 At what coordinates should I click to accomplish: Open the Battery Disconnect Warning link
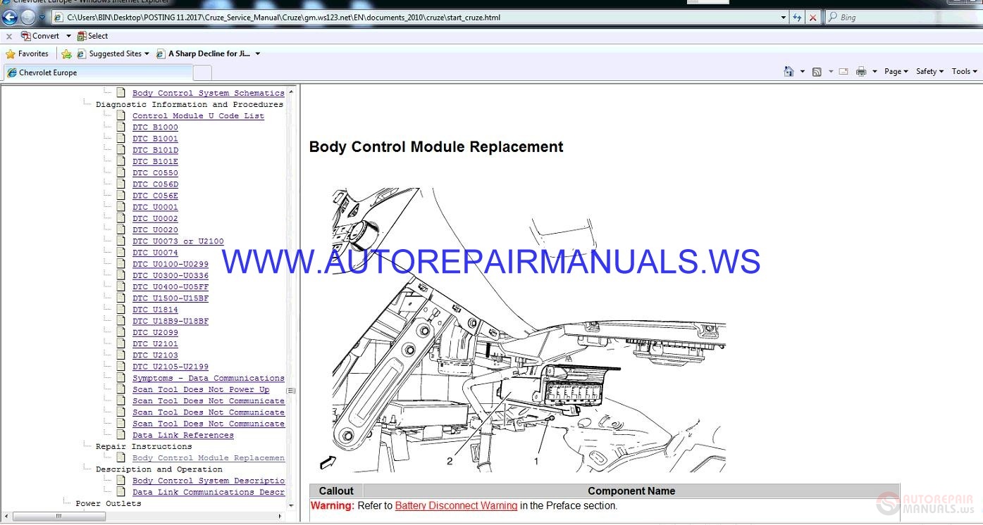pos(456,505)
